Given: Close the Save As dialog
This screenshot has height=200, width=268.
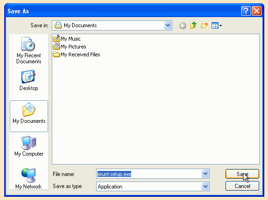Looking at the screenshot, I should [256, 11].
